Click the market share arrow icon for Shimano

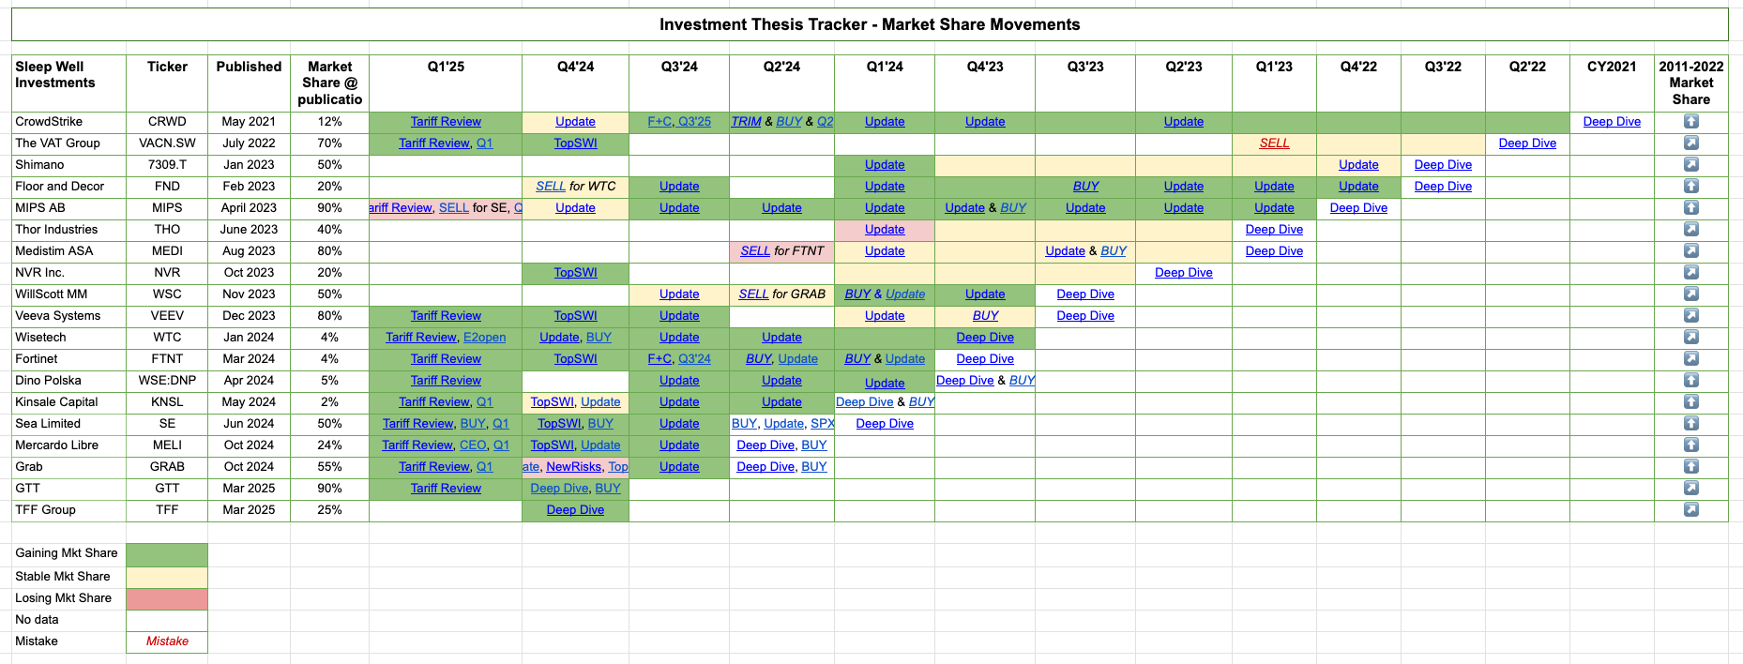pos(1690,164)
